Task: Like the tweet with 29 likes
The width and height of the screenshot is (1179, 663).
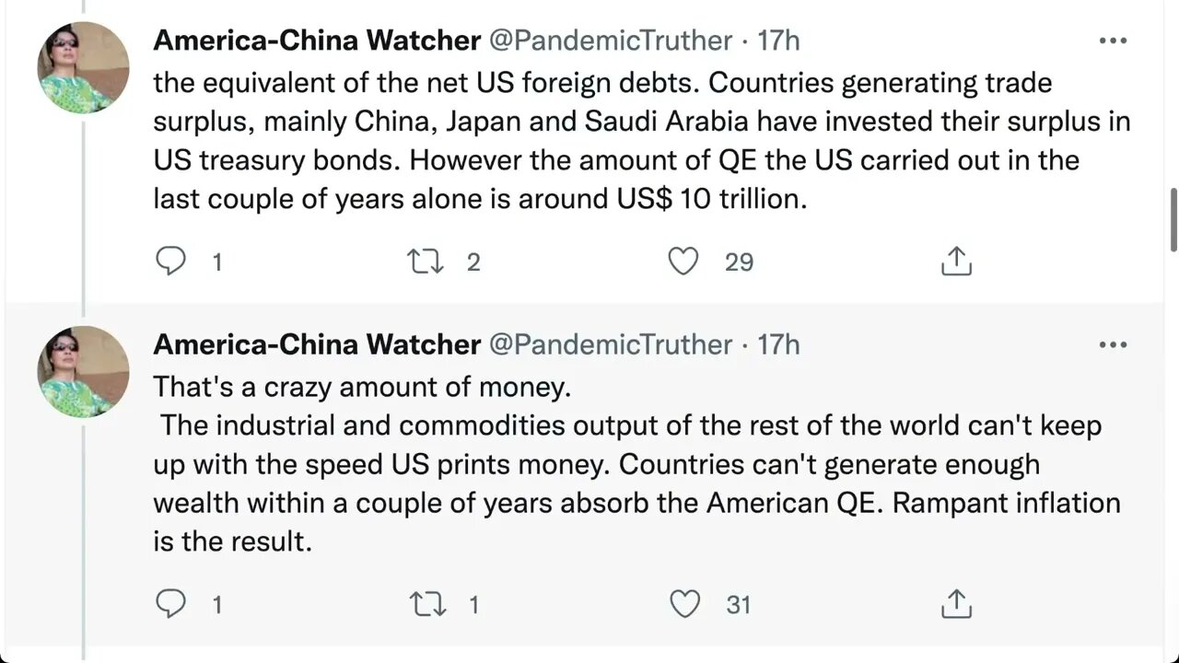Action: pos(683,262)
